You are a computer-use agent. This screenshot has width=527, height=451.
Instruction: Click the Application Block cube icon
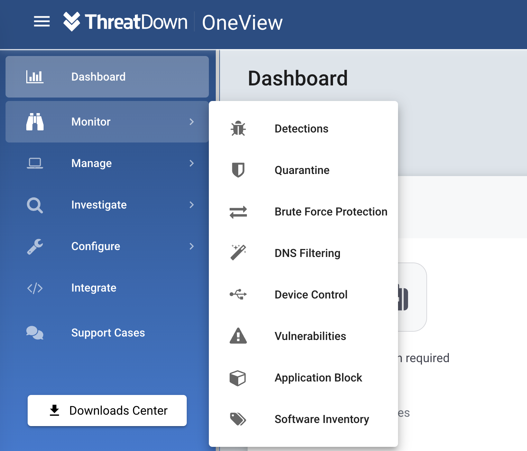(x=238, y=378)
